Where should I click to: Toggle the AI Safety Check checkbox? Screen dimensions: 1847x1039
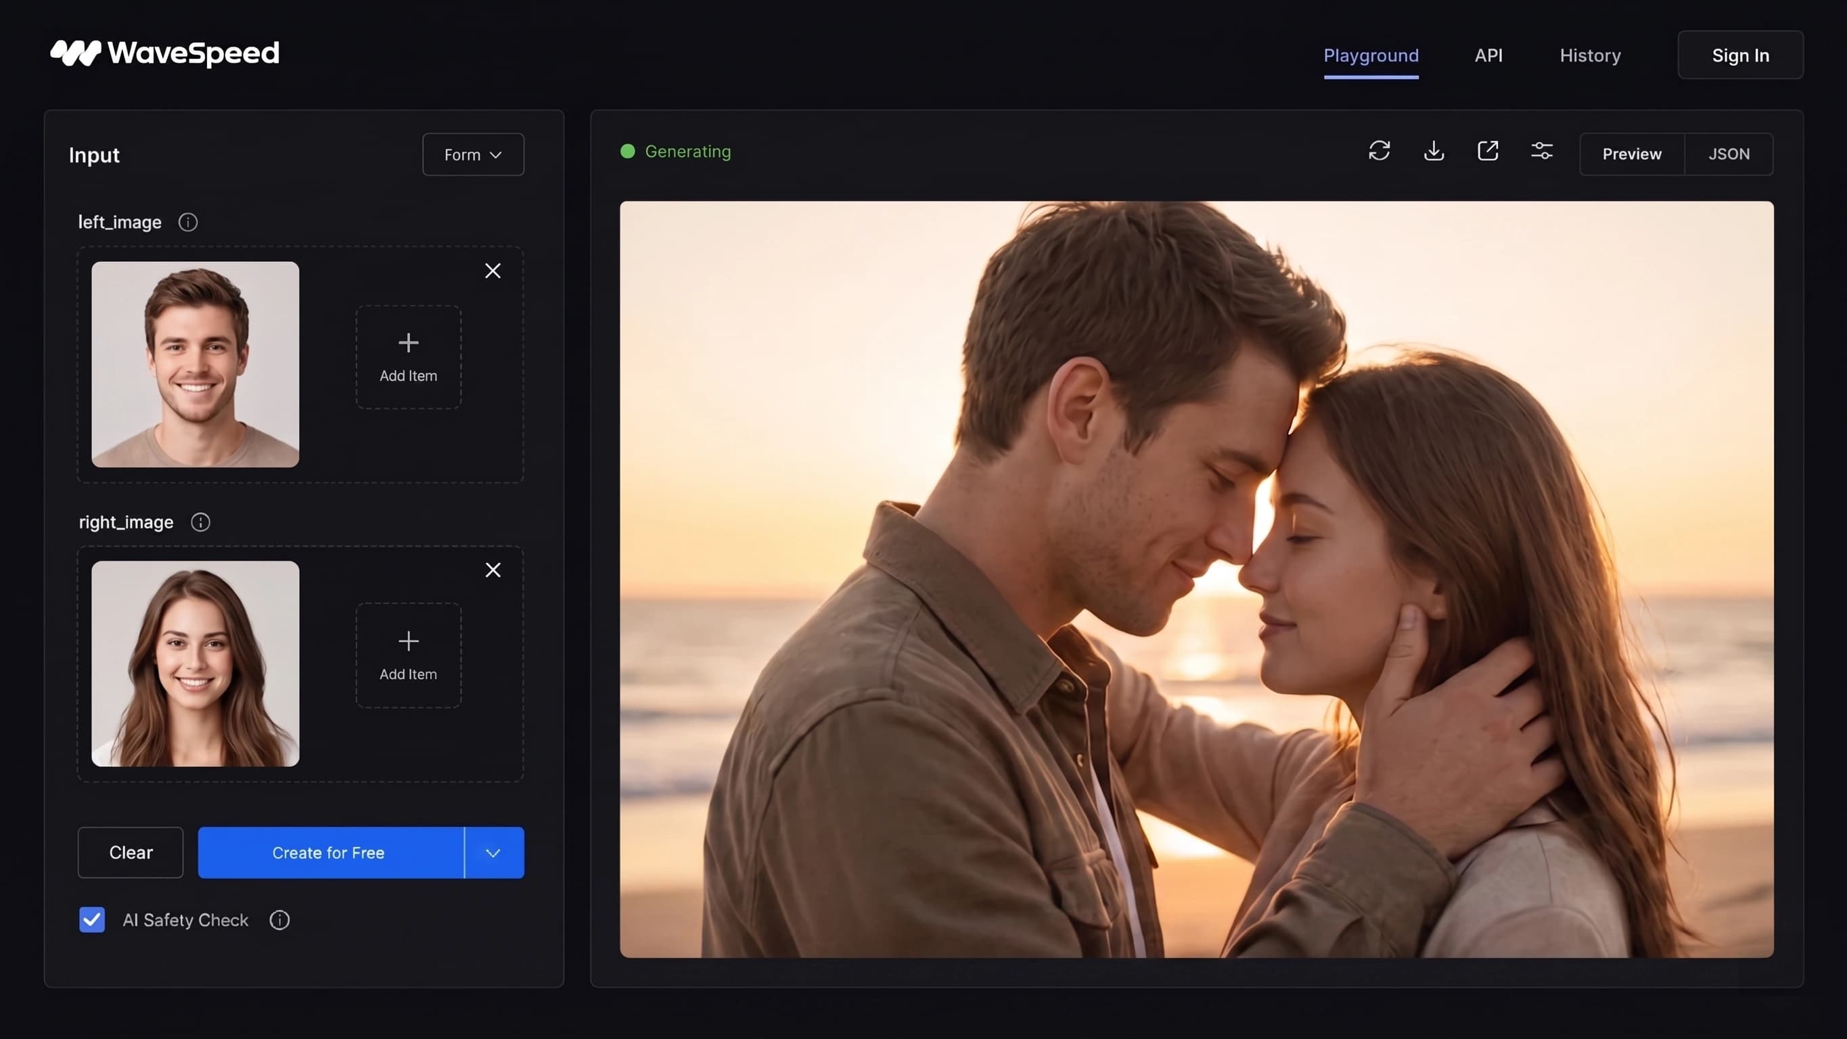pos(92,920)
